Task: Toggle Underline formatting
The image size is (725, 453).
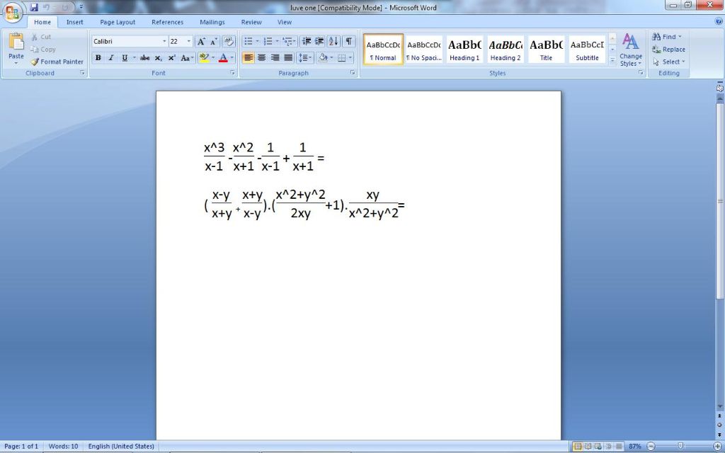Action: click(125, 58)
